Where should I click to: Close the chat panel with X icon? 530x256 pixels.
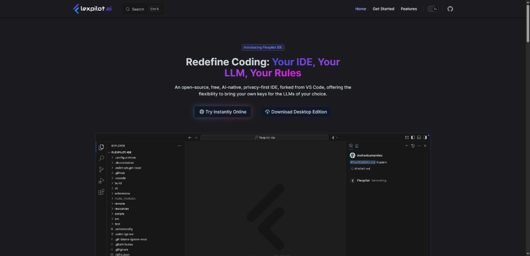425,146
